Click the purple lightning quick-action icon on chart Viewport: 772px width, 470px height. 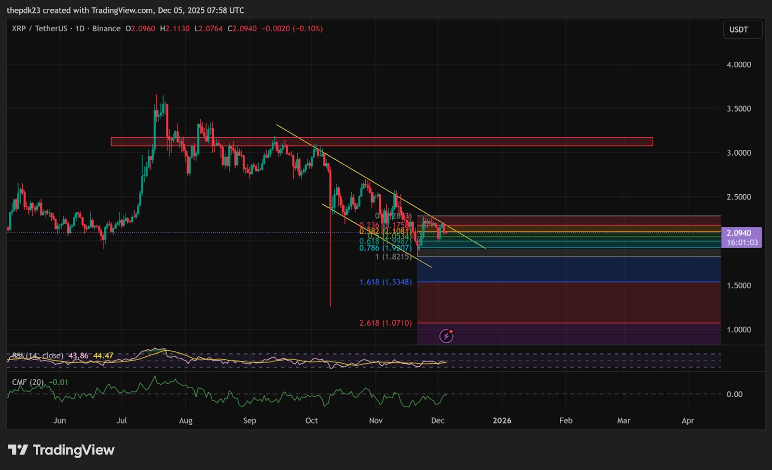coord(446,335)
